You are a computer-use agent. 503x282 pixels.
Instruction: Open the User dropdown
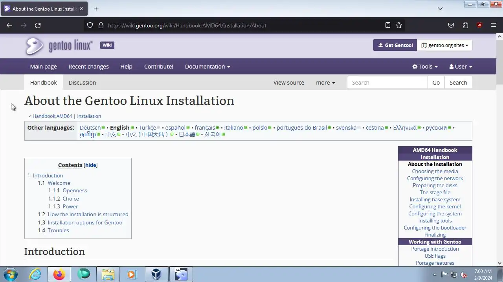pos(461,67)
